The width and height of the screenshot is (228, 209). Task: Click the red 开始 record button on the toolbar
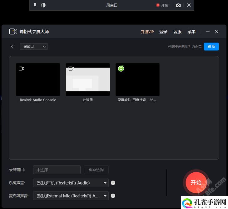162,5
